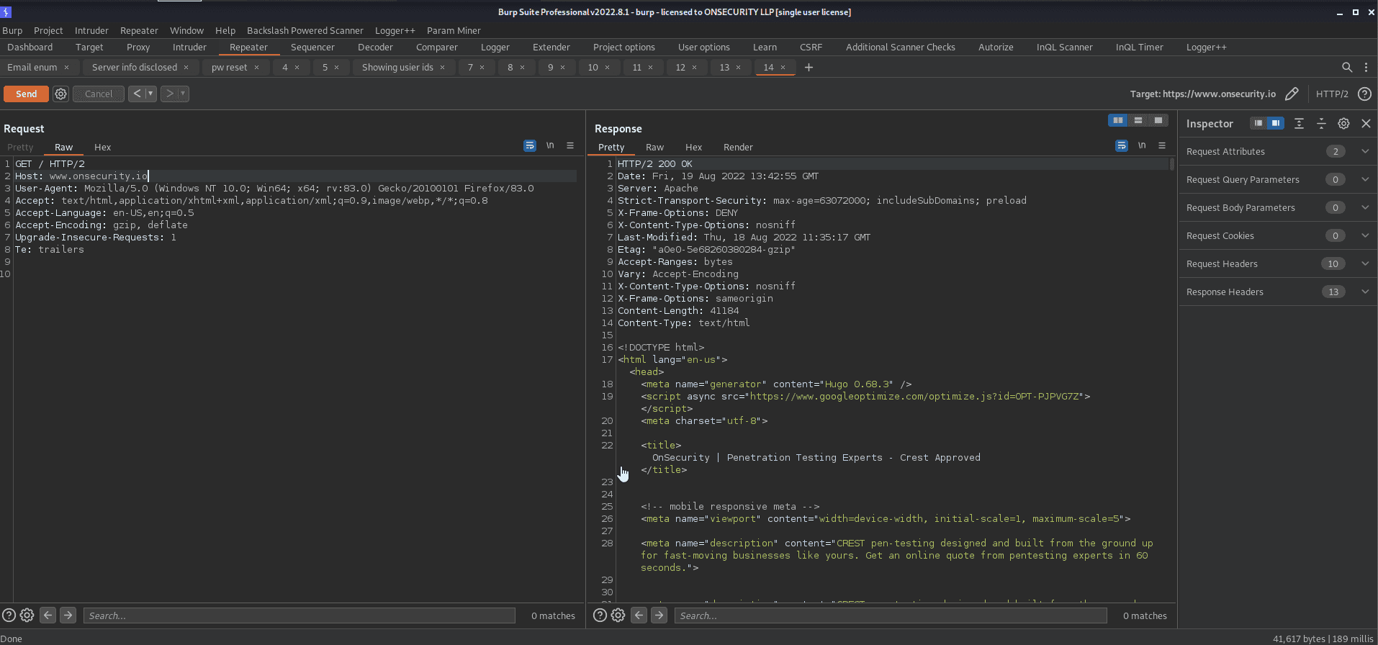Toggle response non-printable characters \n
The image size is (1378, 645).
click(1142, 145)
